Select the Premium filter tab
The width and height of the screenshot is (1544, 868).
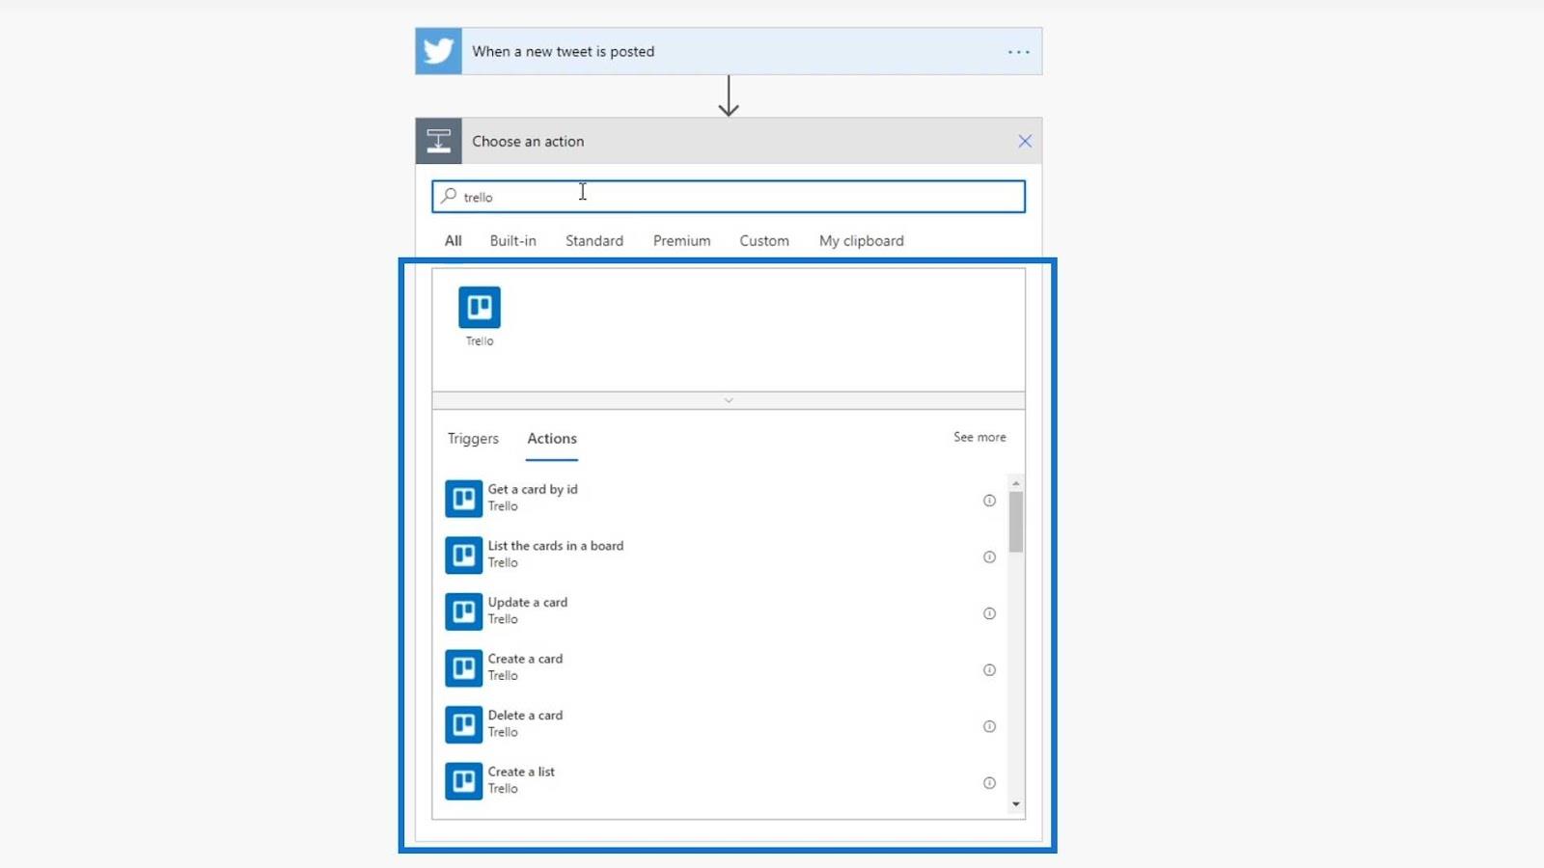681,241
